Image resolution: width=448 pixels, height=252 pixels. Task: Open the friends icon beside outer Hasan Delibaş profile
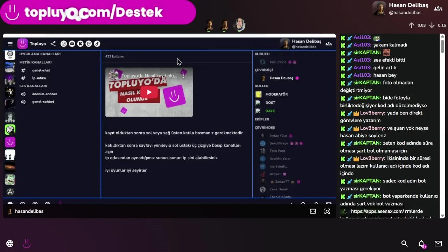point(438,8)
